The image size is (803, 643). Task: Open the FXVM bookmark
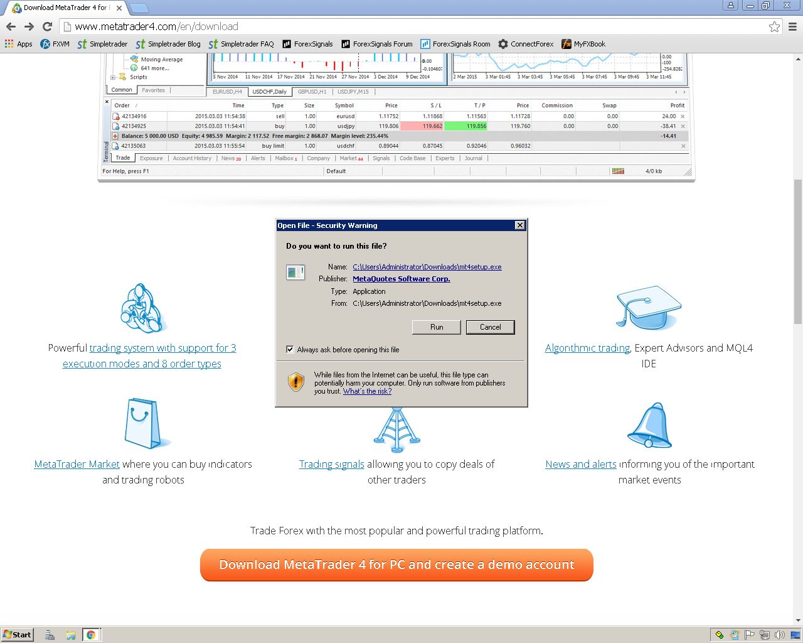[55, 44]
